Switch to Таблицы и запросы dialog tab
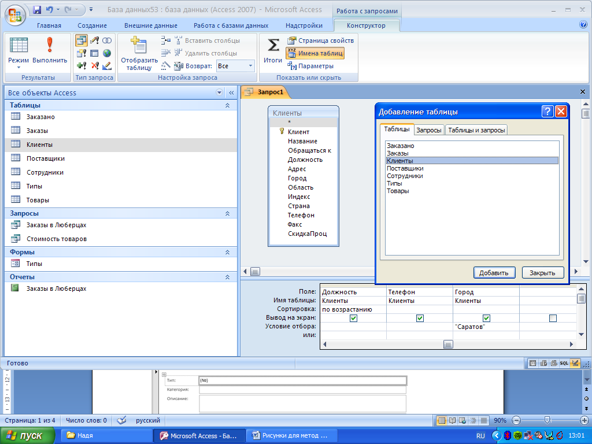 coord(476,130)
